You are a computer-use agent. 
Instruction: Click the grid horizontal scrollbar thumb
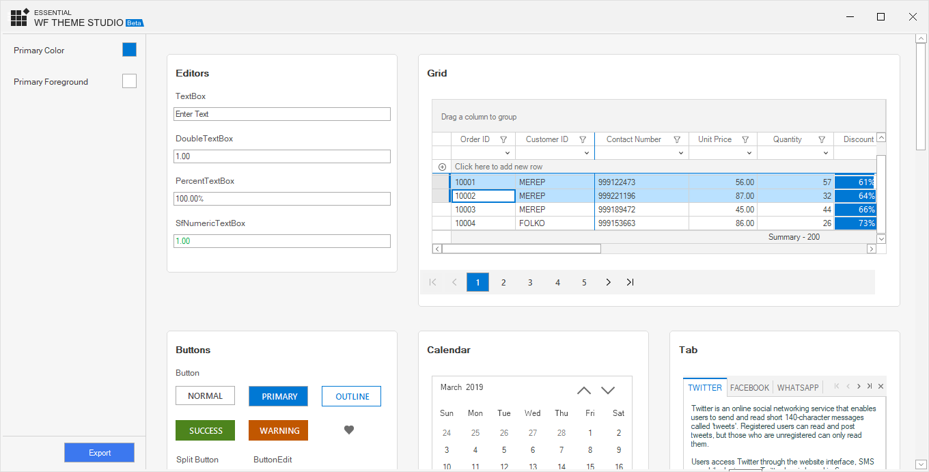tap(521, 249)
